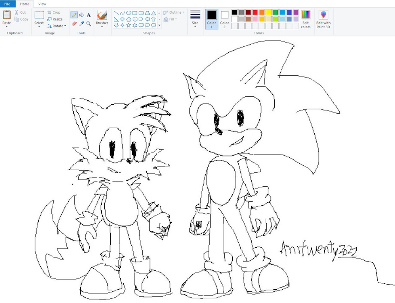Activate the Color 1 foreground selector
395x303 pixels.
tap(212, 19)
